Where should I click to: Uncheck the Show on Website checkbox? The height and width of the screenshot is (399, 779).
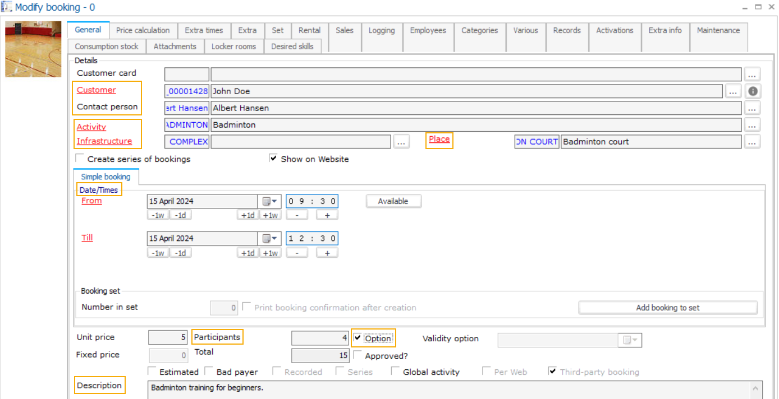click(273, 159)
